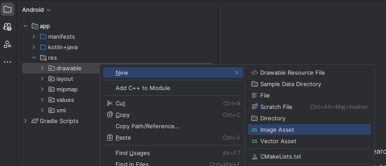Open the Project tool window folder icon
This screenshot has height=166, width=386.
click(7, 10)
